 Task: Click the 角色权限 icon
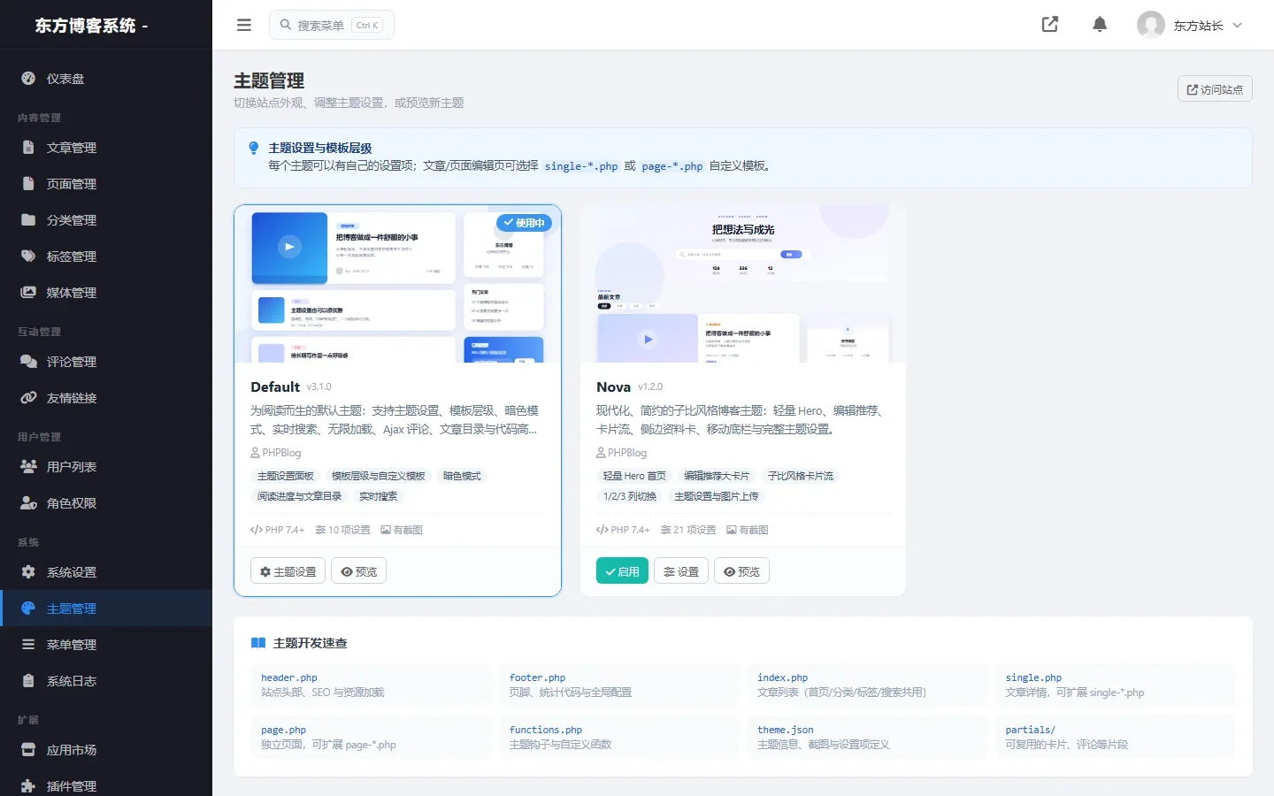click(28, 503)
